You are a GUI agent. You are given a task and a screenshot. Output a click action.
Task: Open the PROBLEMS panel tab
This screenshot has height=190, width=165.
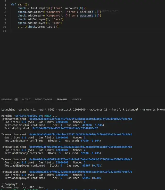[7, 99]
